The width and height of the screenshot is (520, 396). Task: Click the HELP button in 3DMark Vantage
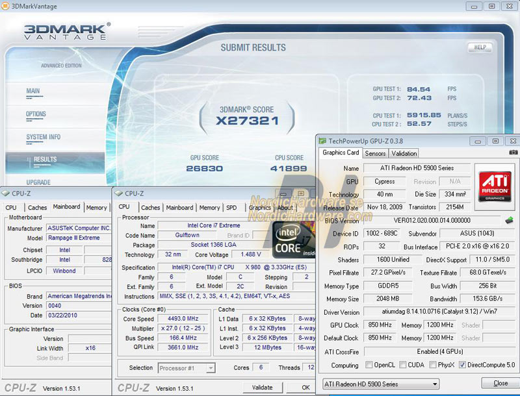coord(479,47)
